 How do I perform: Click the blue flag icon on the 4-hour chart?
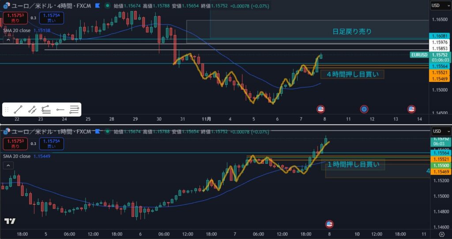point(97,6)
